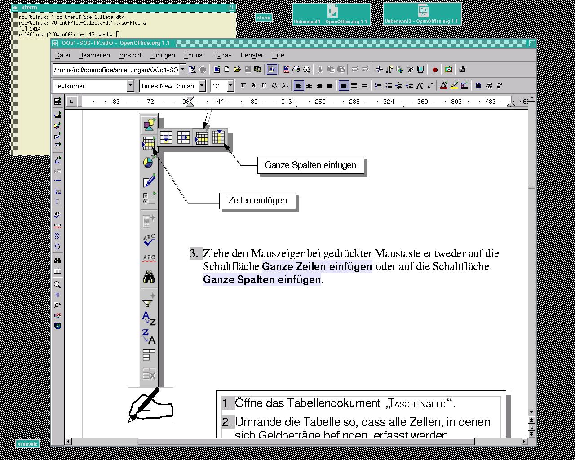Click the font color icon
This screenshot has height=460, width=575.
[x=443, y=86]
